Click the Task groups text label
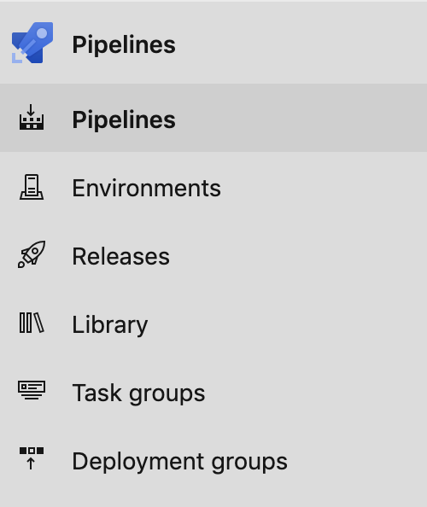Viewport: 427px width, 507px height. [x=138, y=393]
